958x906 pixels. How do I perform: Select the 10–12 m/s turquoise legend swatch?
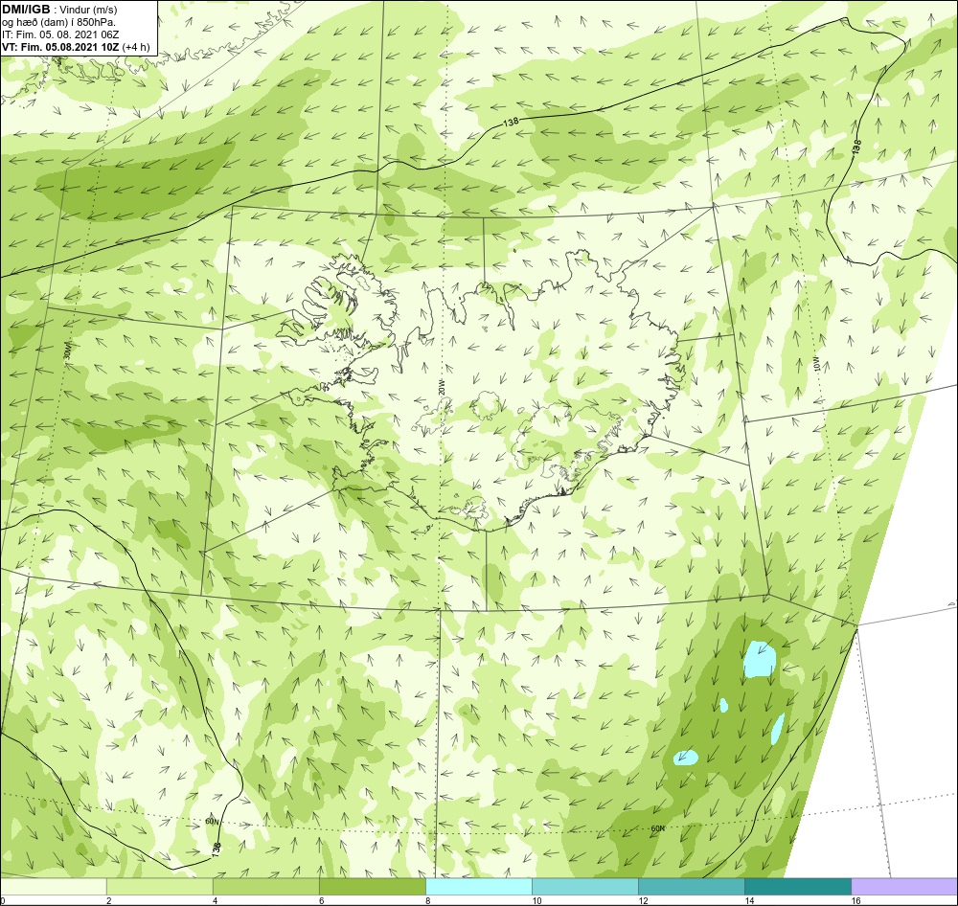[585, 886]
